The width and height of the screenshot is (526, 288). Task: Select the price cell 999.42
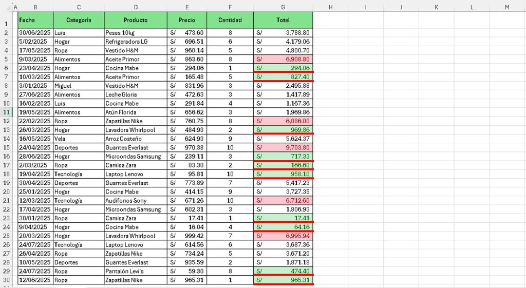click(187, 236)
